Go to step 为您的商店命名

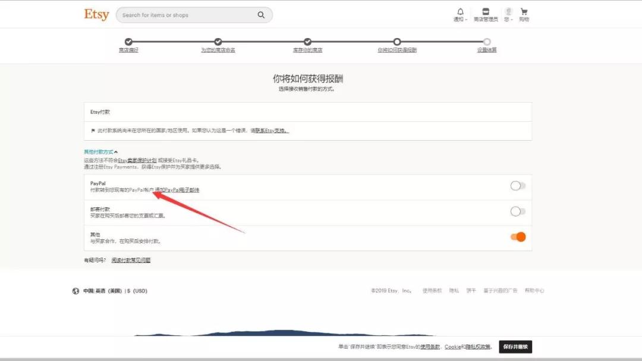pyautogui.click(x=218, y=50)
